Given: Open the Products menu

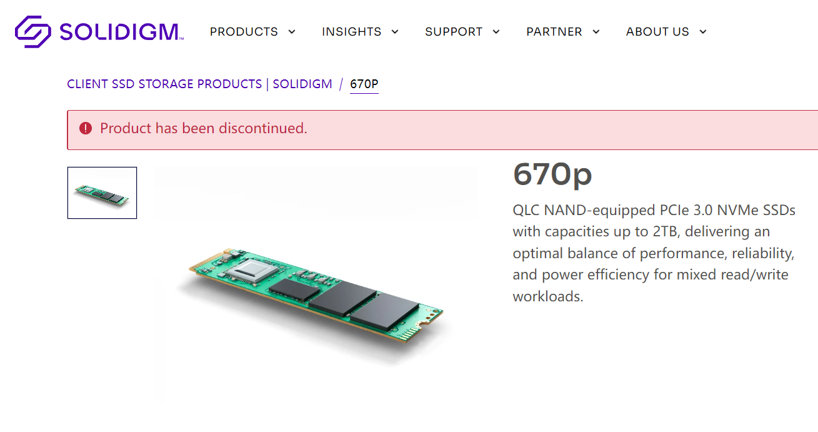Looking at the screenshot, I should (244, 32).
